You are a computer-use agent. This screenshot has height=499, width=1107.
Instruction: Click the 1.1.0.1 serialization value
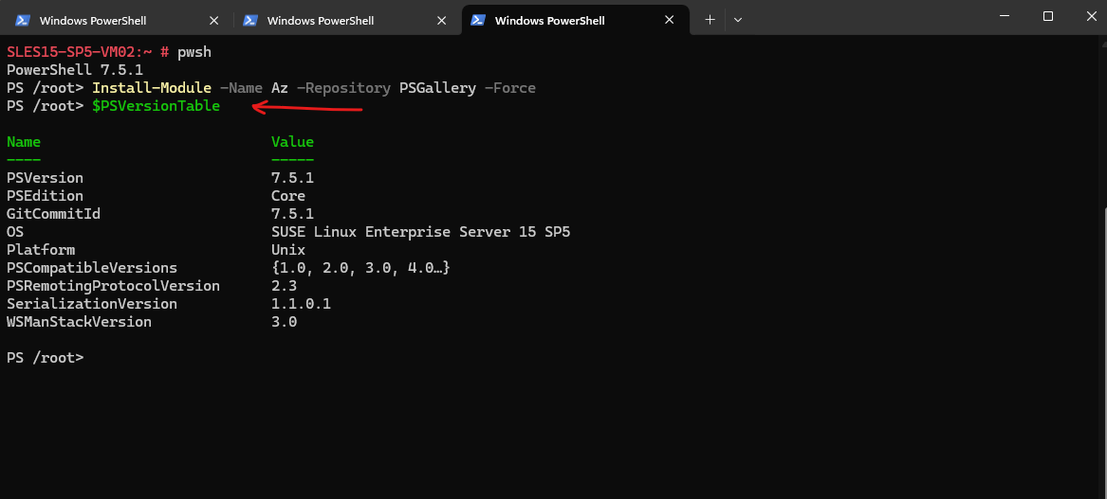(301, 305)
